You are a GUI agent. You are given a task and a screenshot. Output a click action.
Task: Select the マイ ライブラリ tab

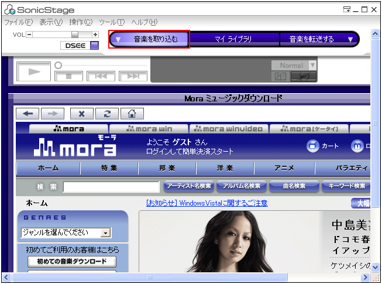coord(233,39)
